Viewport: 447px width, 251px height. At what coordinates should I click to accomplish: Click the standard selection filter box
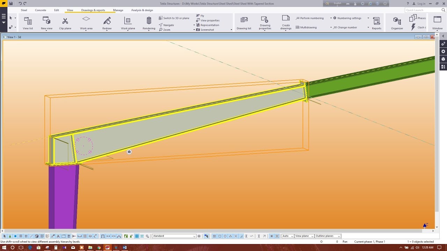174,236
